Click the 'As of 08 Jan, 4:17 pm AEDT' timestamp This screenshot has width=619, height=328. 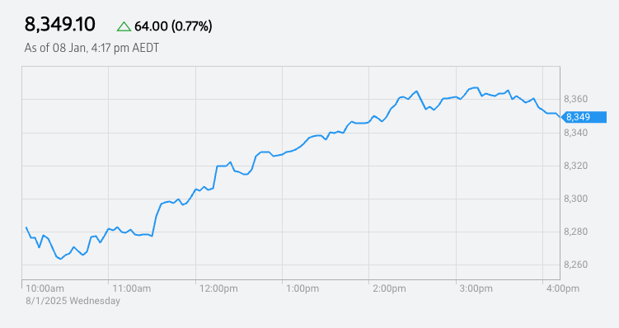91,48
